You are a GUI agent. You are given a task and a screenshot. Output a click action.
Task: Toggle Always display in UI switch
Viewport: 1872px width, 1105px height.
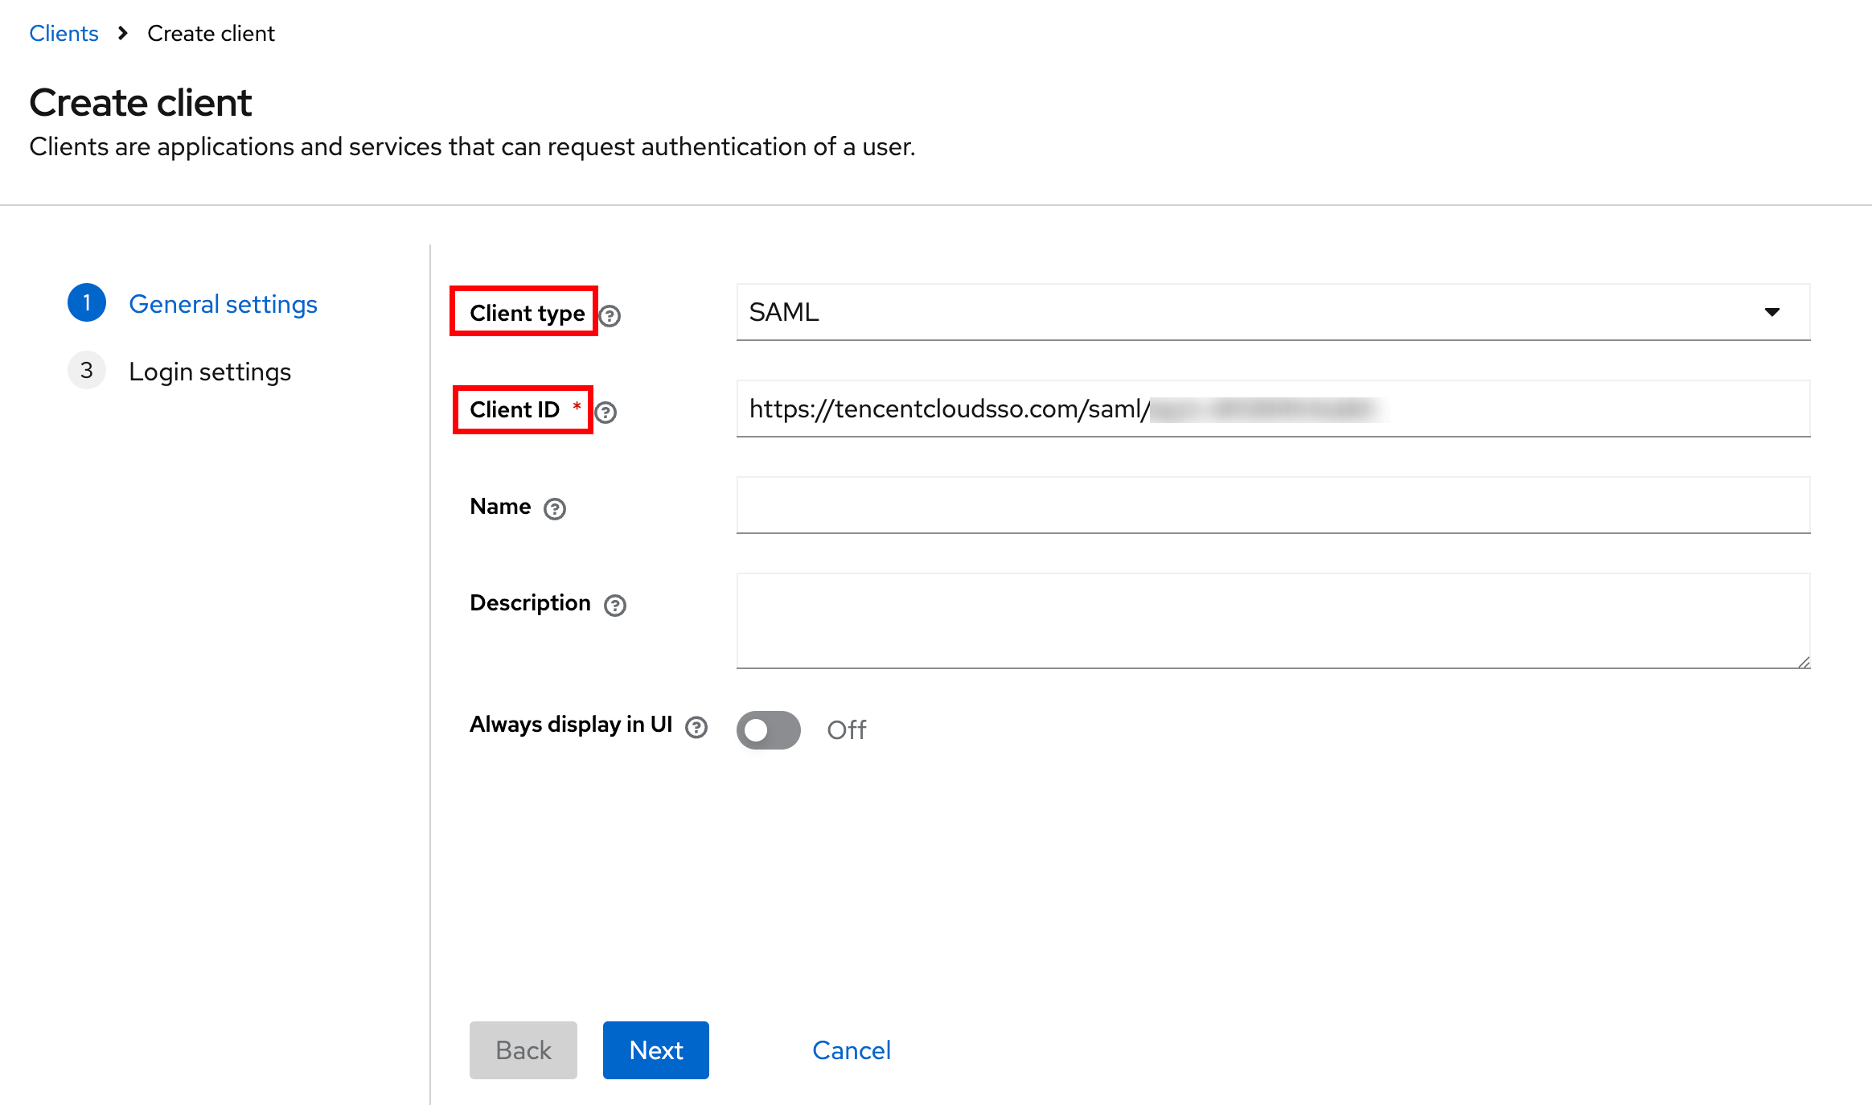pos(768,729)
